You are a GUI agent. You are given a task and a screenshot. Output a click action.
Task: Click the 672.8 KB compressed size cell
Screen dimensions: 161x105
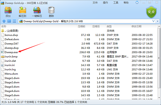99,44
